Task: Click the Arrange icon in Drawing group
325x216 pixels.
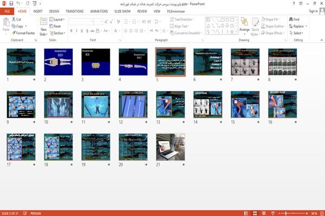Action: click(244, 22)
